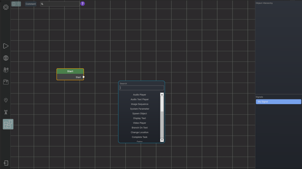Click node list scroll up arrow

pyautogui.click(x=162, y=95)
